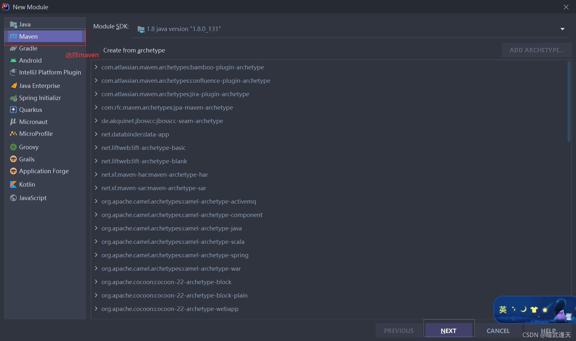Screen dimensions: 576x341
Task: Select the Groovy module type
Action: [x=45, y=147]
